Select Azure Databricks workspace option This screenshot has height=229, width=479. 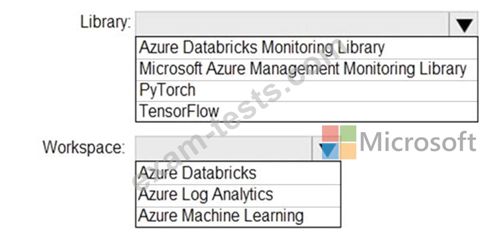coord(238,174)
